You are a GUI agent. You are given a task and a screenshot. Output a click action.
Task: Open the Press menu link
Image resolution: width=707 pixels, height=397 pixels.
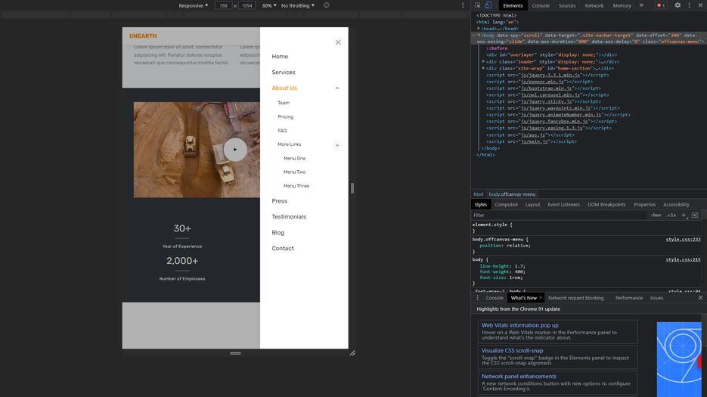pos(279,201)
